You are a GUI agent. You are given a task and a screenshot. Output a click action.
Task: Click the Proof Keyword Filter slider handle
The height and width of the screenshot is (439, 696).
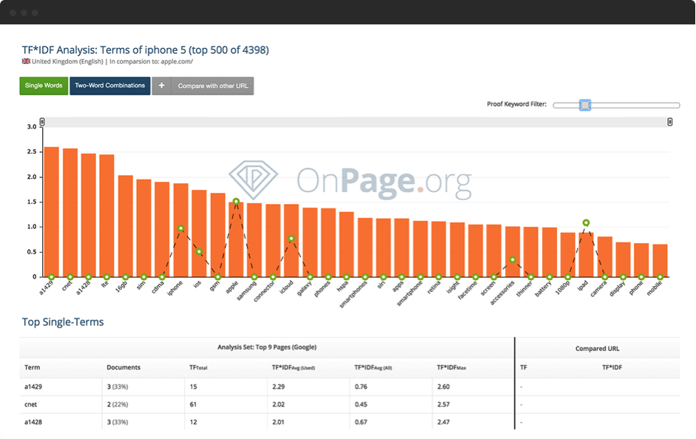585,105
